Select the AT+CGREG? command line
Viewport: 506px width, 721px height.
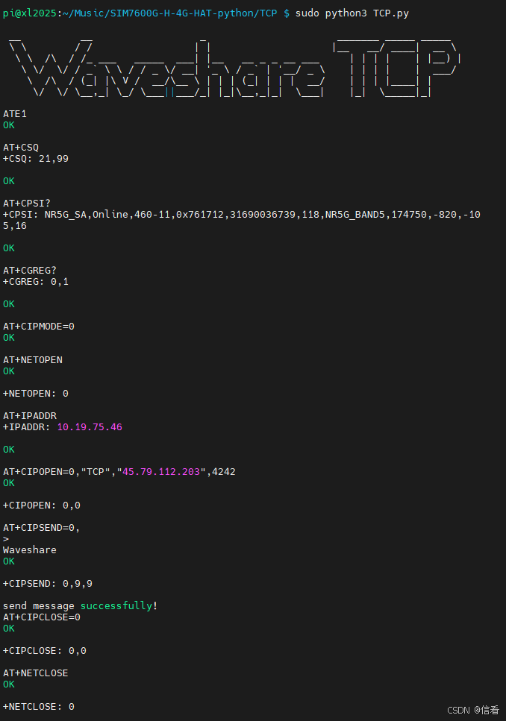[x=29, y=271]
